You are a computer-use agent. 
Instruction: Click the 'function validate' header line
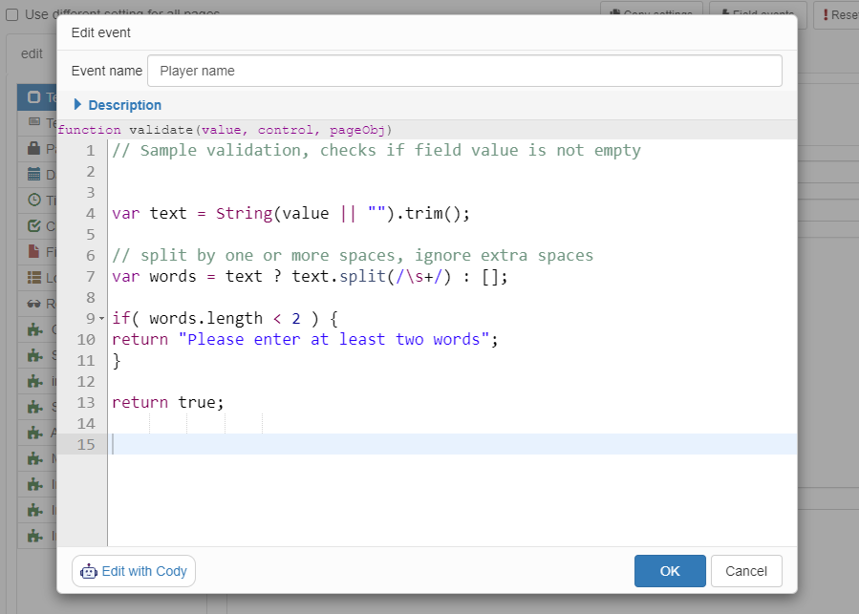click(x=225, y=130)
